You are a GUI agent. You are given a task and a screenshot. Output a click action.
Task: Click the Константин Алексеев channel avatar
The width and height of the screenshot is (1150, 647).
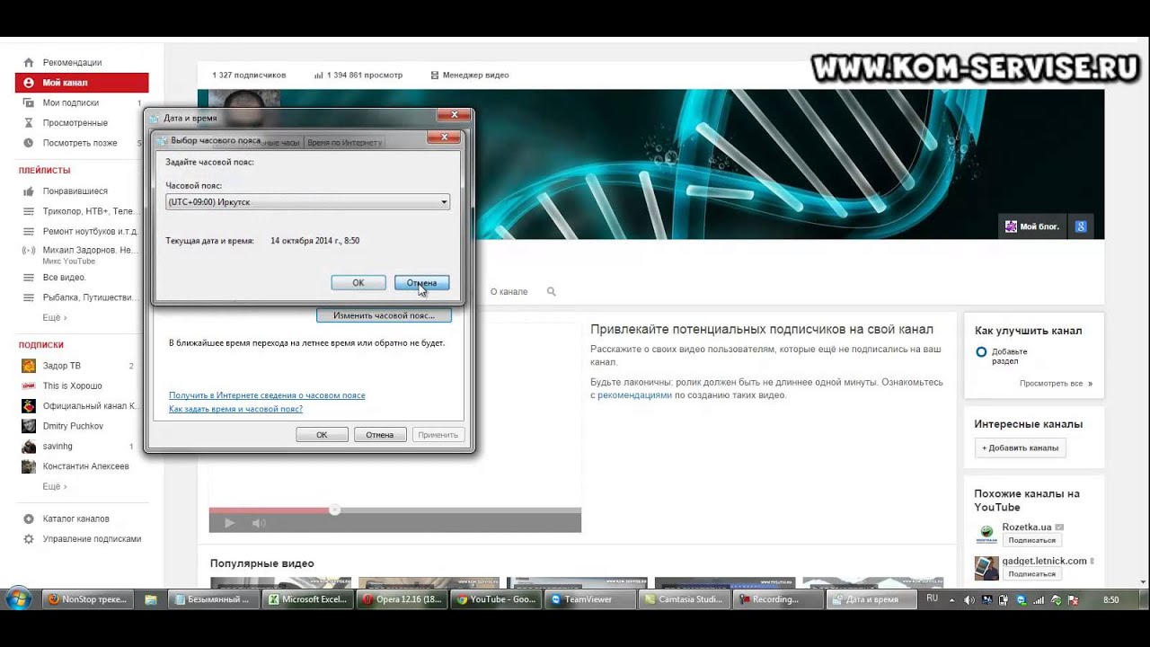28,466
